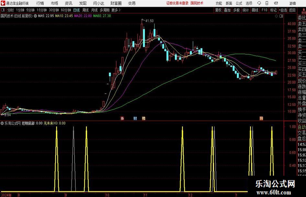
Task: Click the 预 marker below the chart
Action: coord(261,118)
